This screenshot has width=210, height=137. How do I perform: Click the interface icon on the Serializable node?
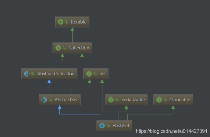click(111, 100)
